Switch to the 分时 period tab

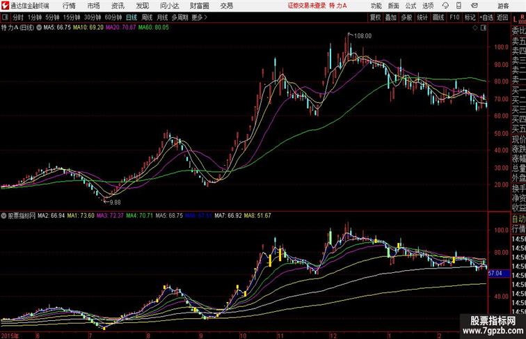pyautogui.click(x=18, y=17)
